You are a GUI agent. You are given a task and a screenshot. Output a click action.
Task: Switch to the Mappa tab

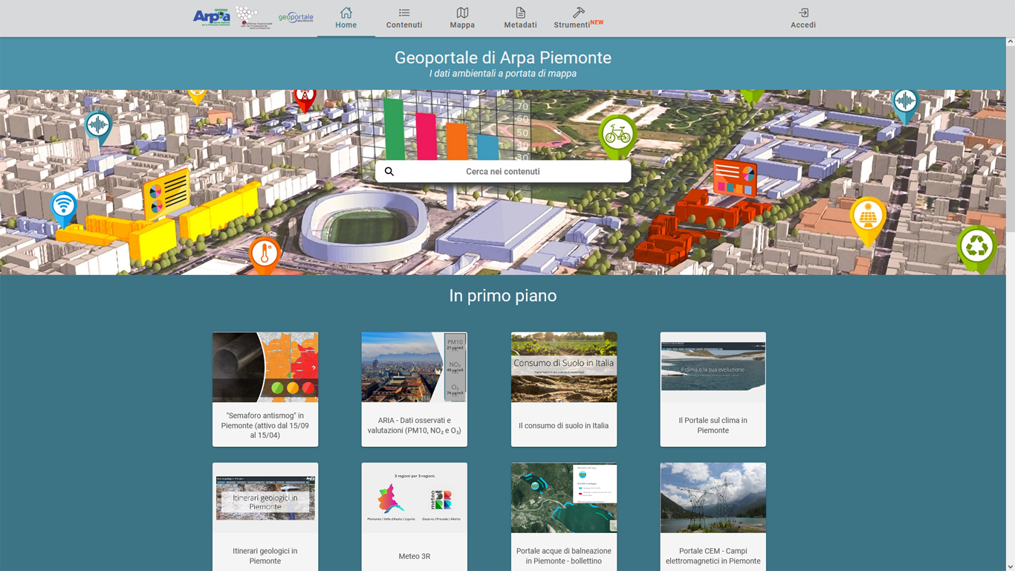(462, 19)
